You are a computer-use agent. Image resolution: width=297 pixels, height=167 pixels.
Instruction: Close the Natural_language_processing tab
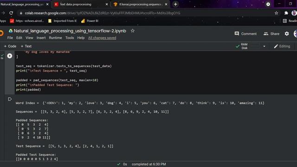47,4
